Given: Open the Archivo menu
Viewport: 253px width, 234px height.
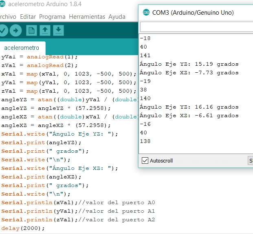Looking at the screenshot, I should coord(8,17).
